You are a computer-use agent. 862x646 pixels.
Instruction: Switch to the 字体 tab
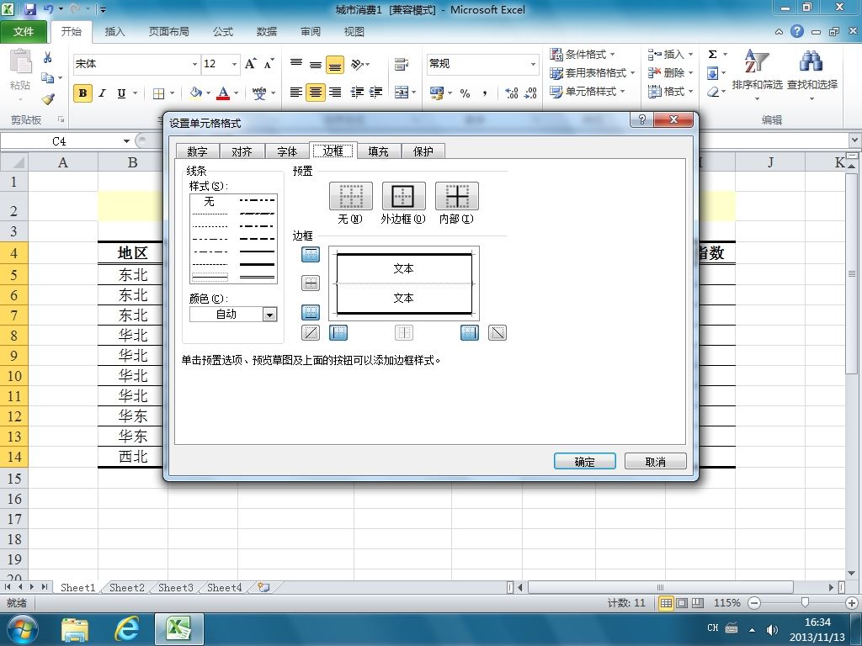[287, 151]
